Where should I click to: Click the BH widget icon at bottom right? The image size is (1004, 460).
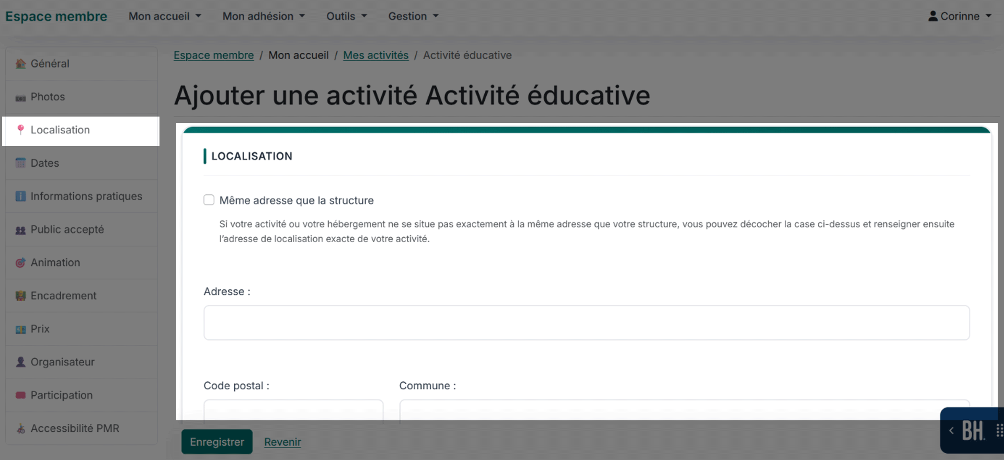pos(973,431)
